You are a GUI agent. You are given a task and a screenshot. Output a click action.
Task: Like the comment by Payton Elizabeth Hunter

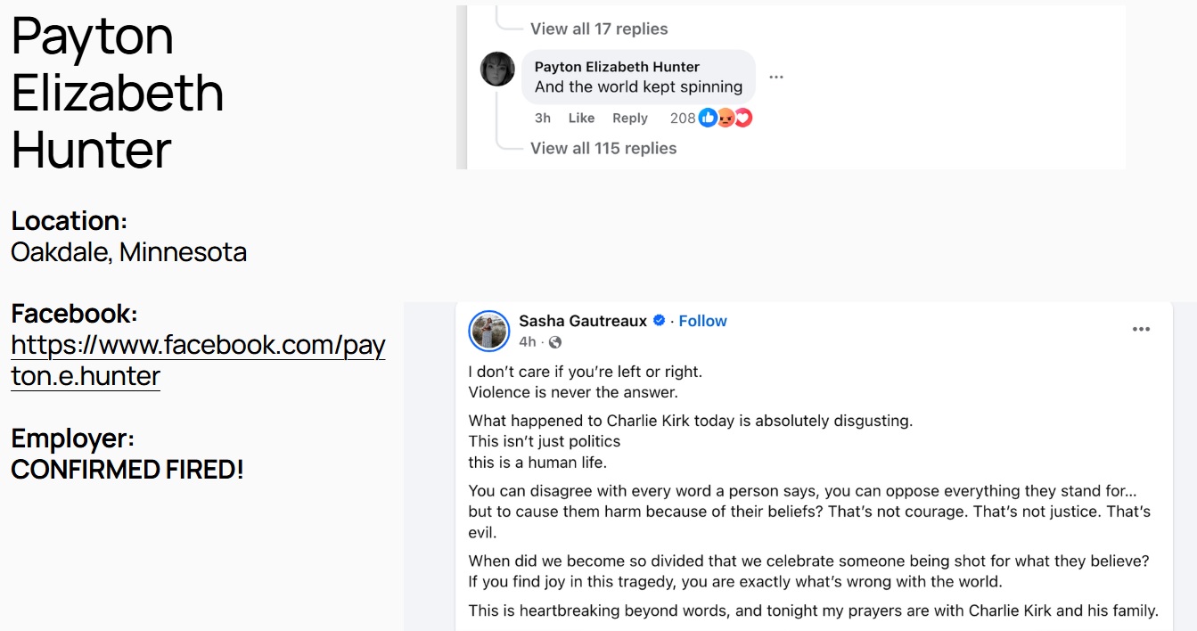[581, 118]
